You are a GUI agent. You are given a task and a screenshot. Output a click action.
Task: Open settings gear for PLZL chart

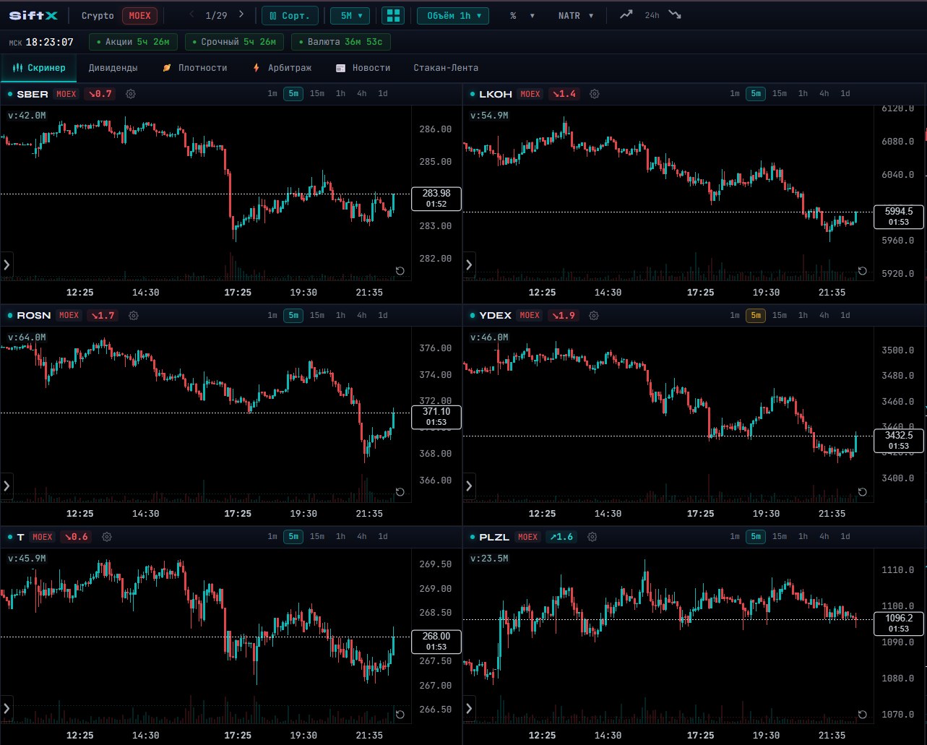pos(592,537)
